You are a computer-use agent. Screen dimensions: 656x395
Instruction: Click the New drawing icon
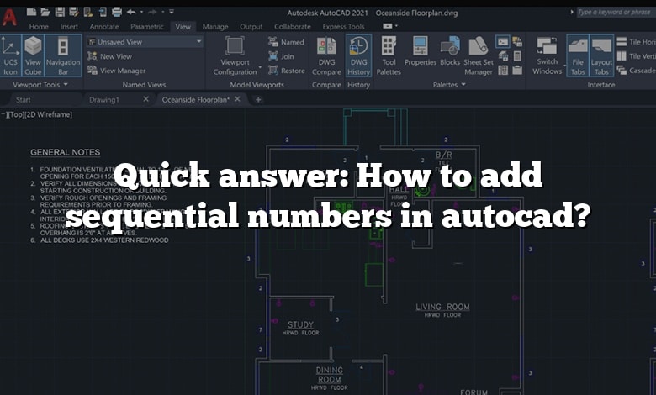pos(31,12)
